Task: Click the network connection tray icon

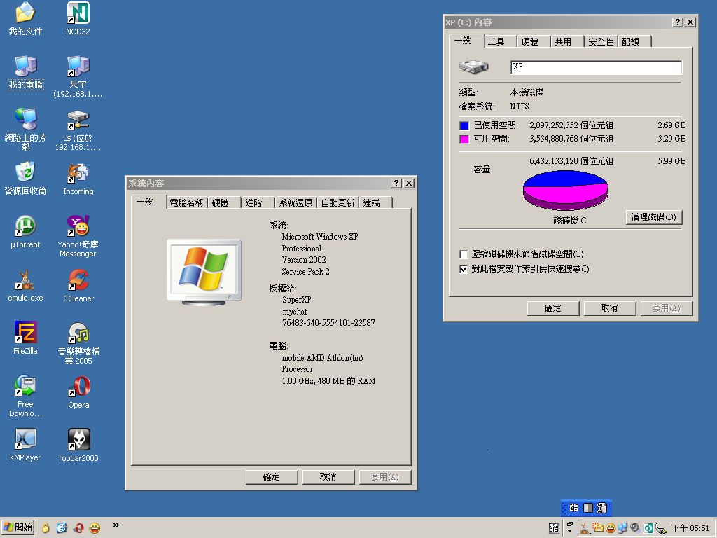Action: (x=622, y=528)
